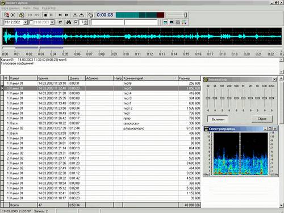Click the volume slider handle in the toolbar

(186, 15)
